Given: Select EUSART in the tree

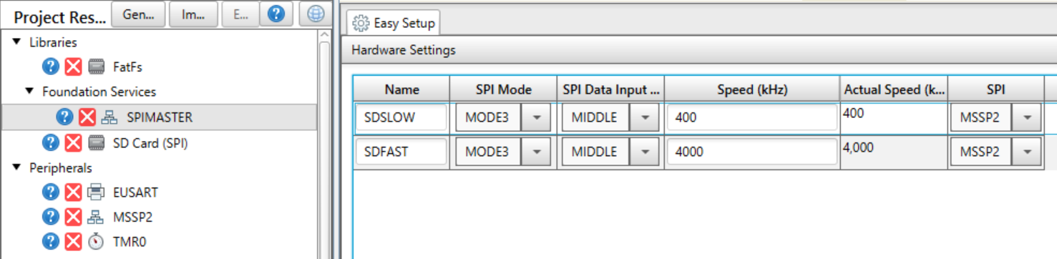Looking at the screenshot, I should pos(135,192).
